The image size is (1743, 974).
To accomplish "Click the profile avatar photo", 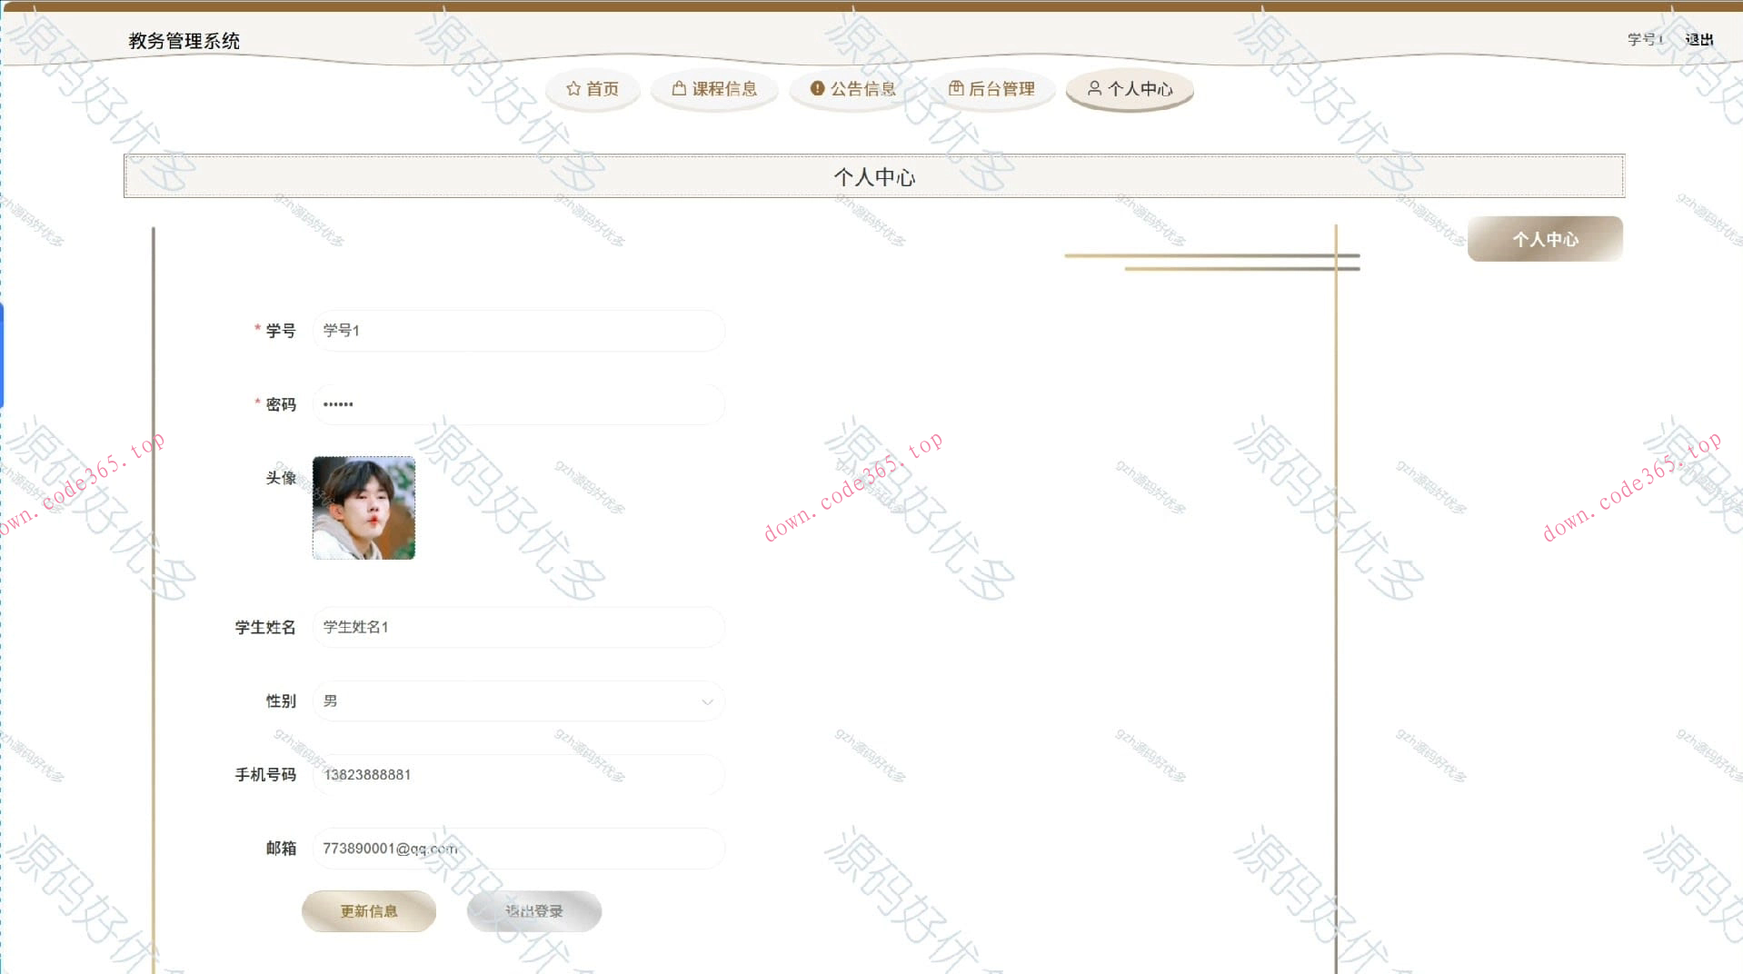I will click(x=363, y=507).
